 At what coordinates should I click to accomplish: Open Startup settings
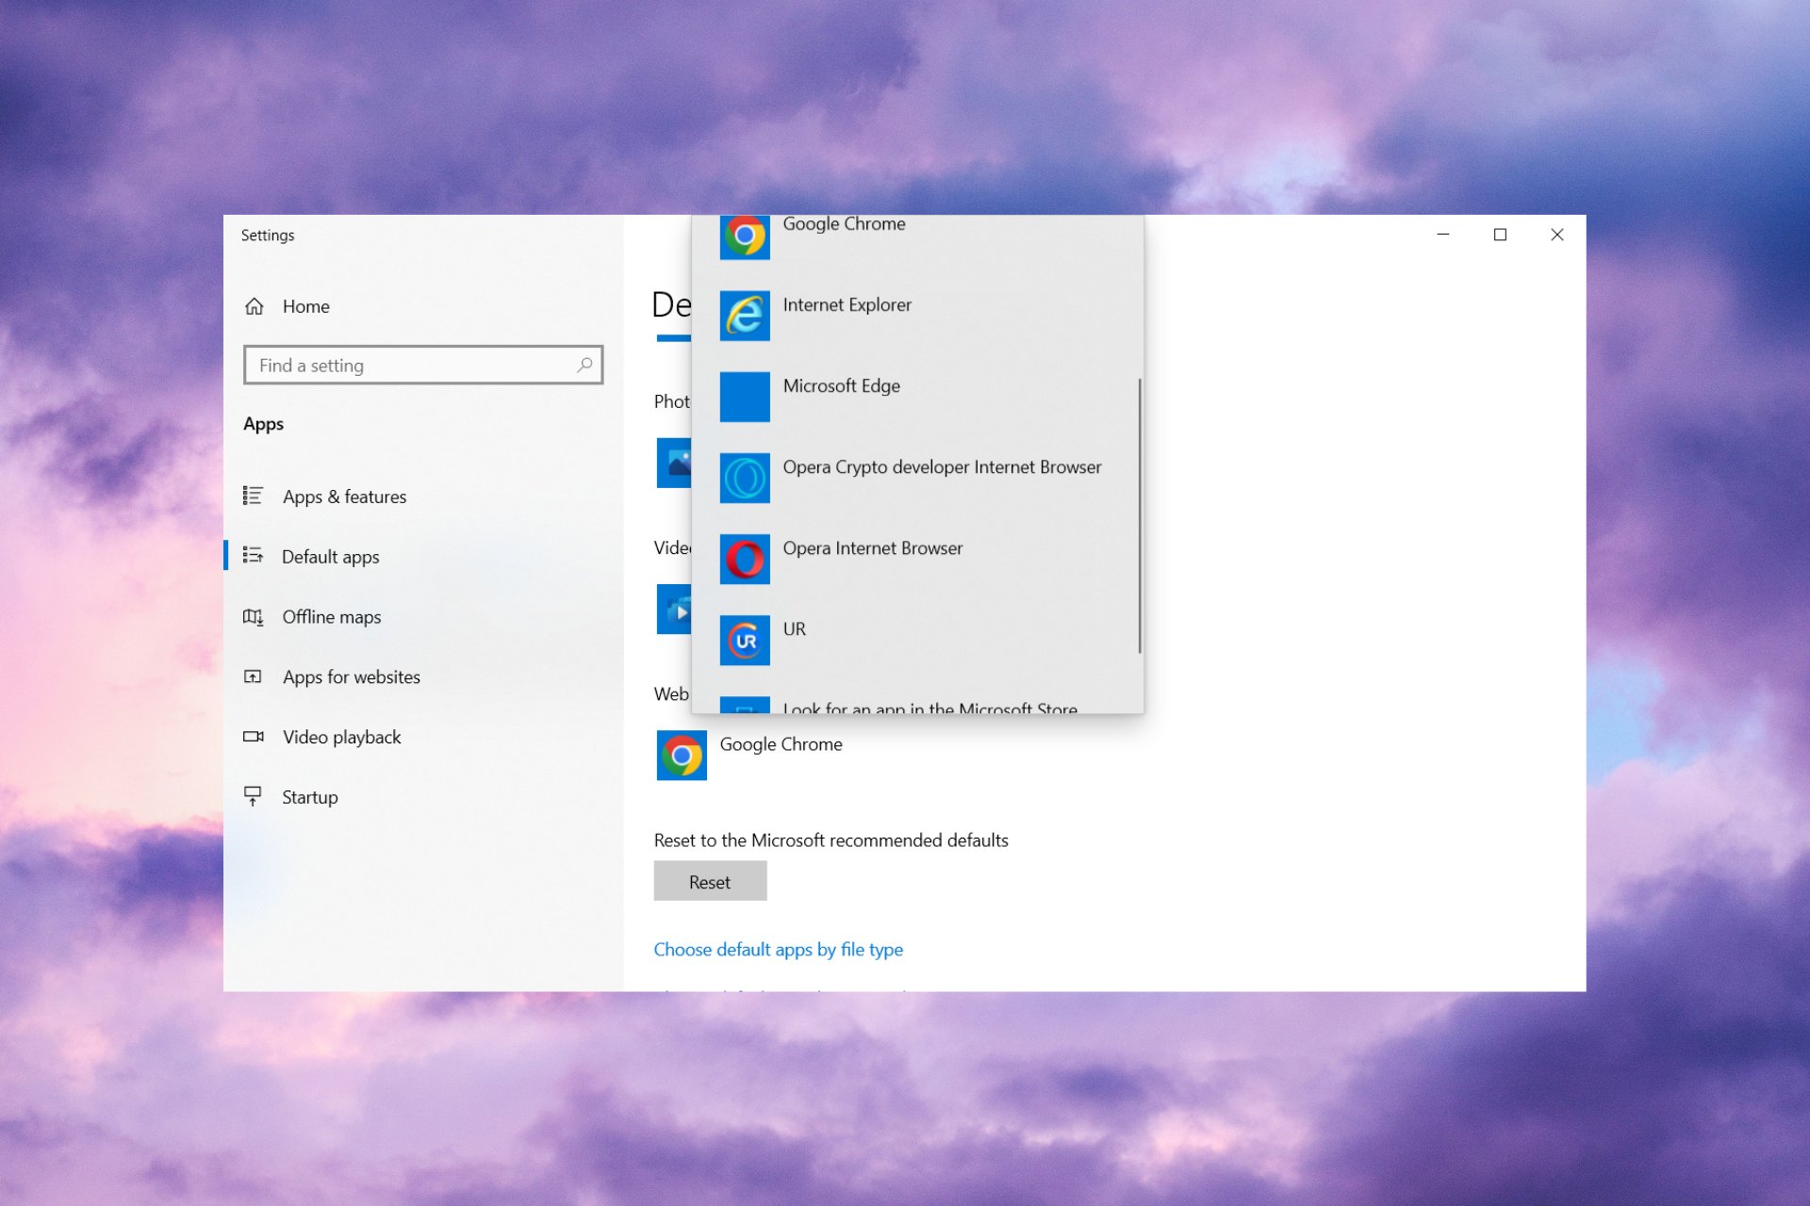click(422, 797)
